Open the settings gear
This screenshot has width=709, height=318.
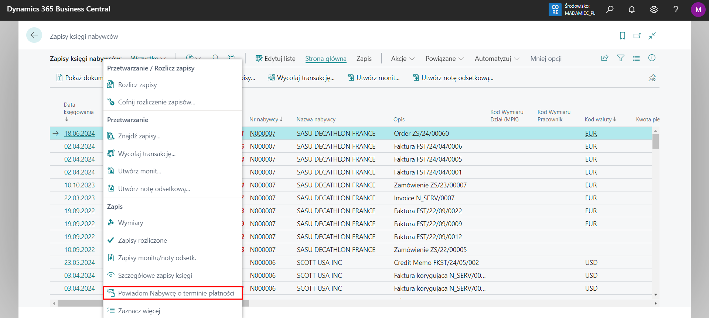pos(654,10)
